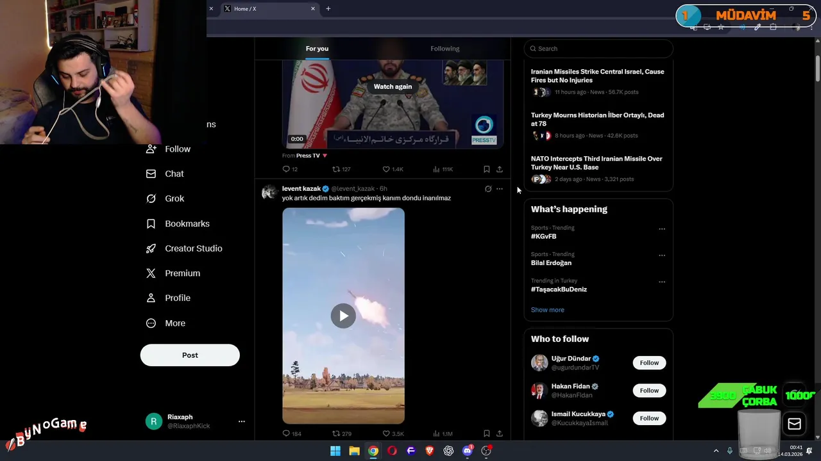Open levent kazak's profile avatar
This screenshot has width=821, height=461.
point(269,192)
